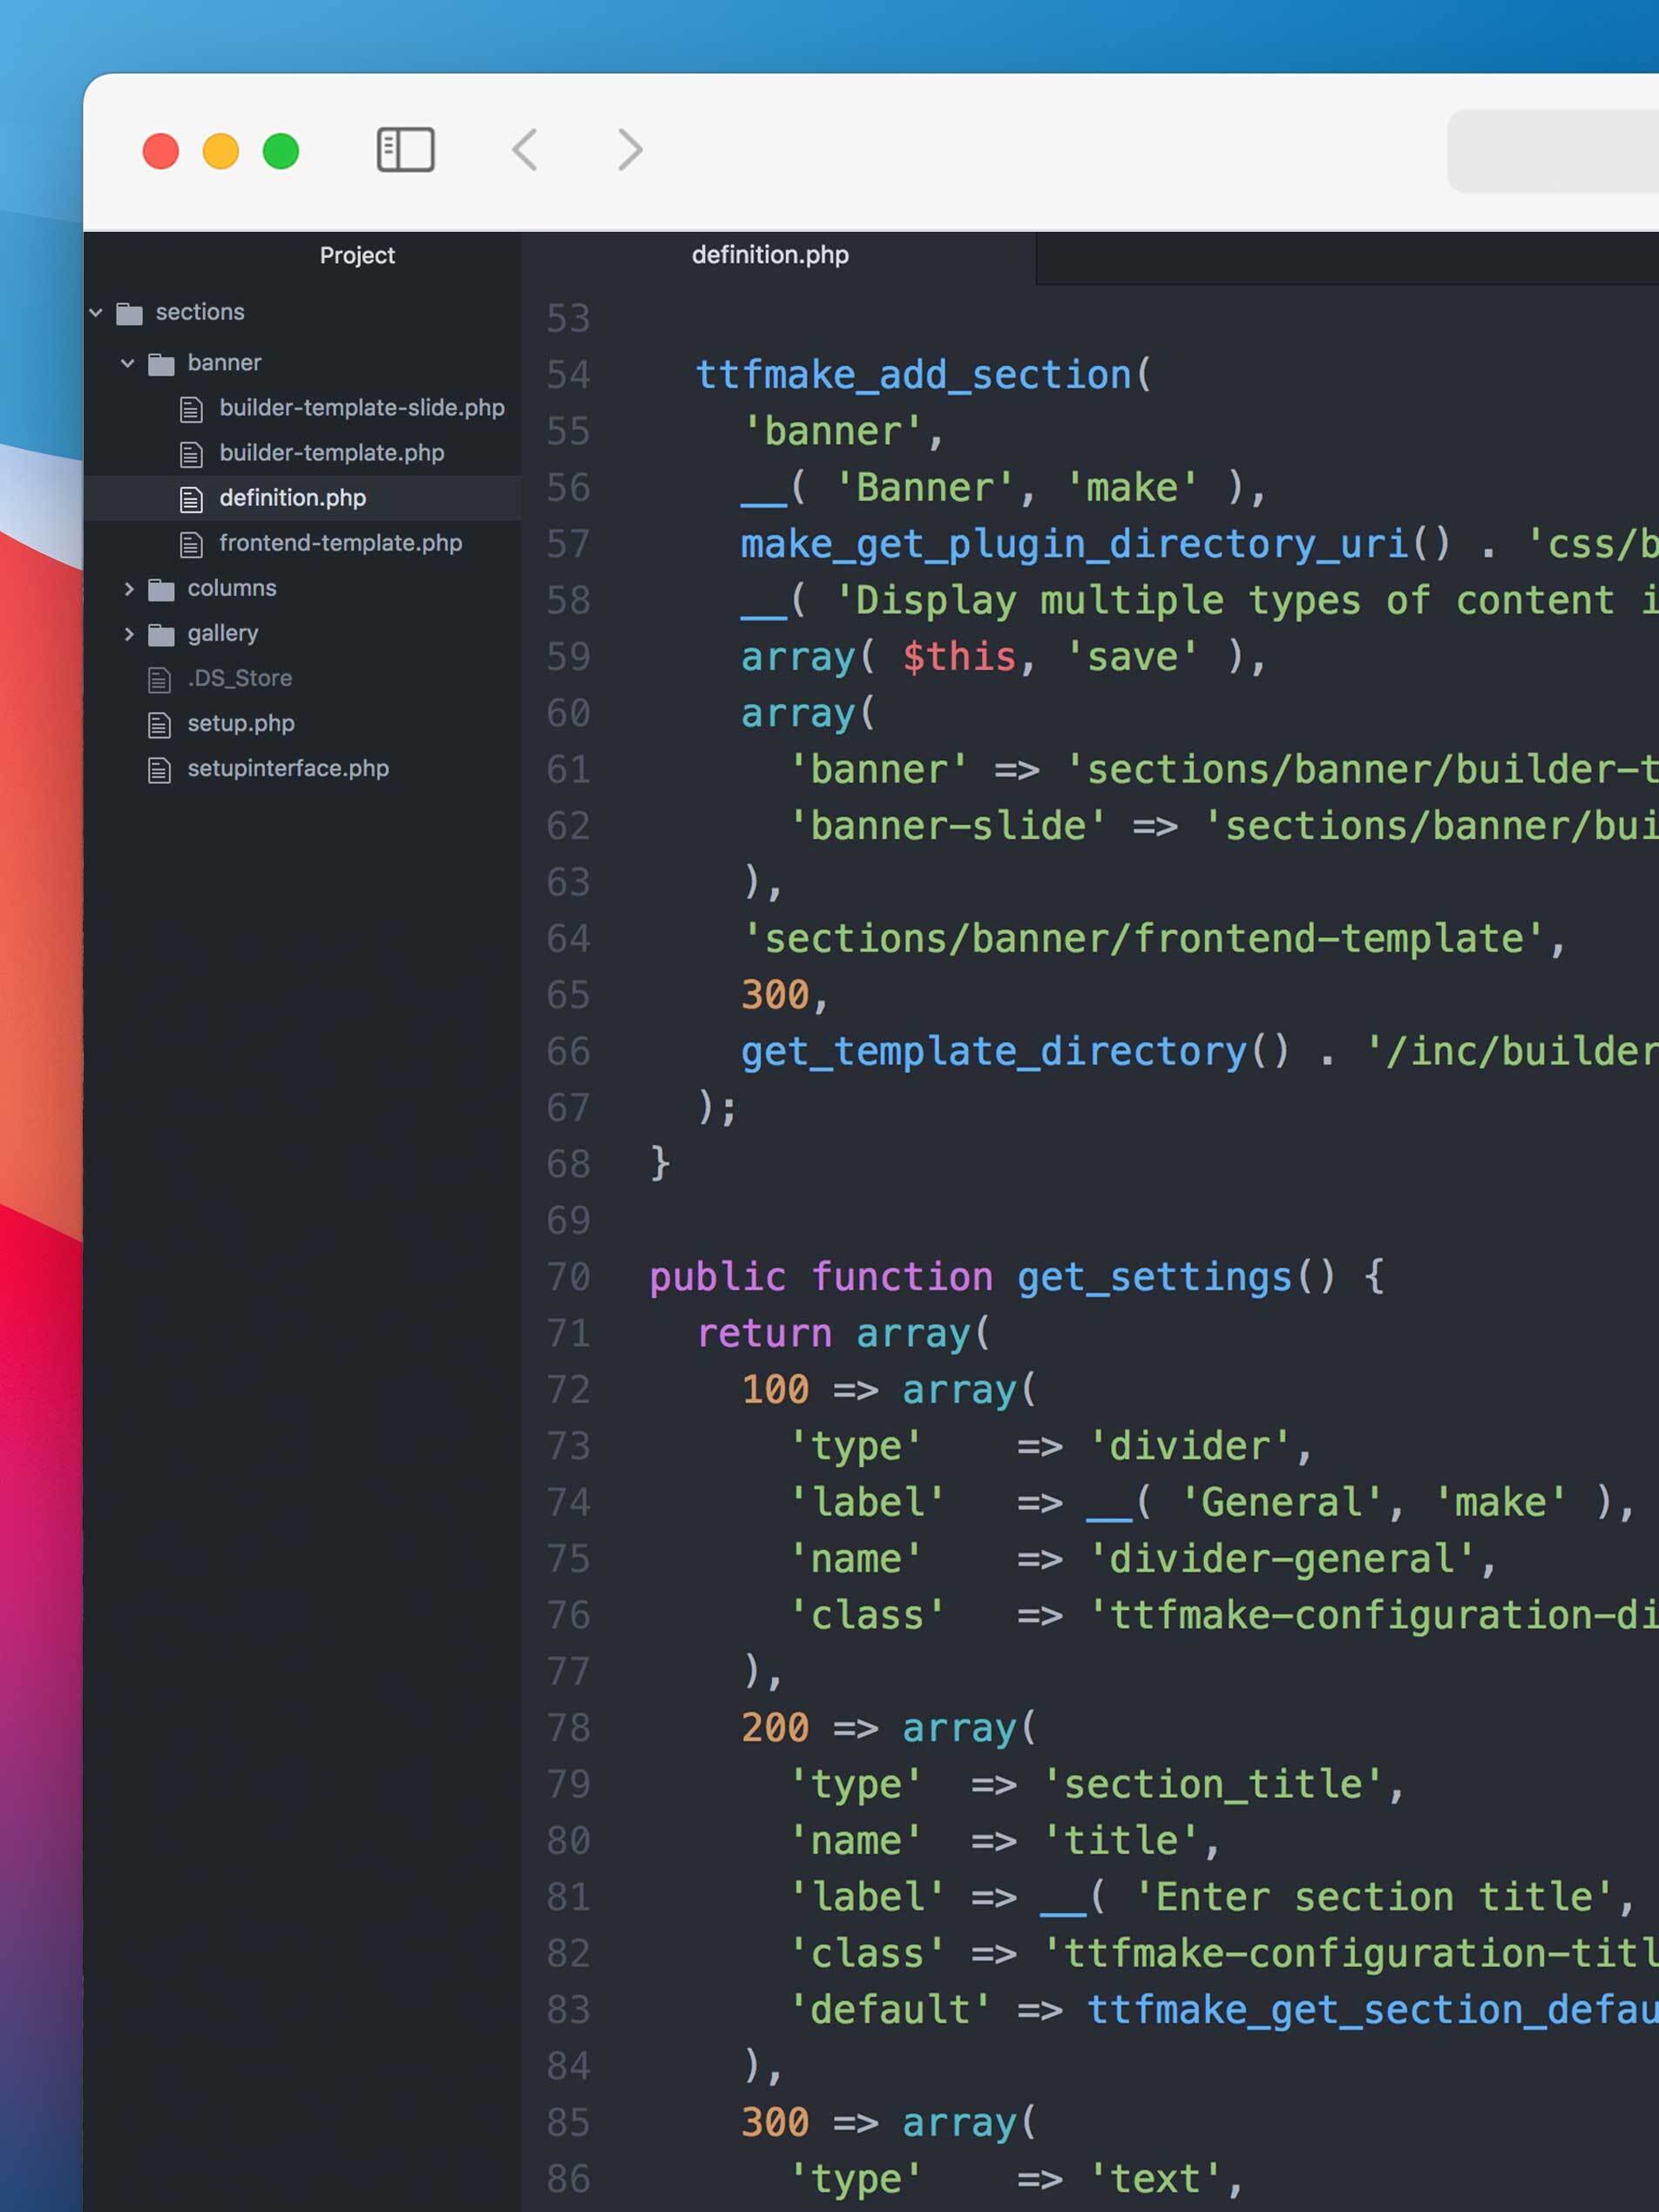
Task: Click make_get_plugin_directory_uri on line 57
Action: pos(1075,544)
